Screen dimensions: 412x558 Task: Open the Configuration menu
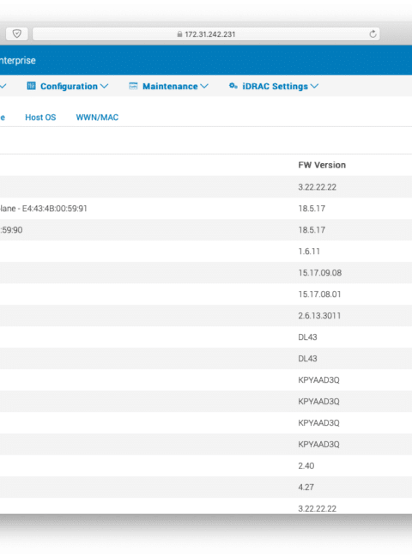point(68,86)
